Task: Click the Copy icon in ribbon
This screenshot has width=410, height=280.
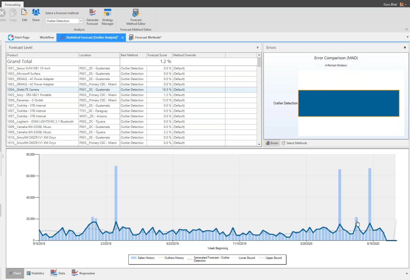Action: [13, 15]
